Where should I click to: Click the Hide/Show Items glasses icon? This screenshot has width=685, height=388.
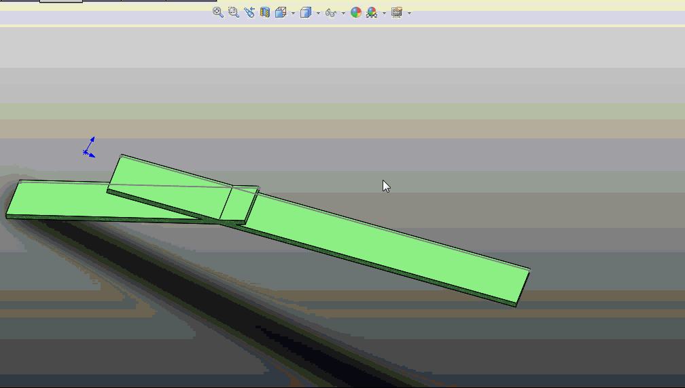tap(331, 13)
